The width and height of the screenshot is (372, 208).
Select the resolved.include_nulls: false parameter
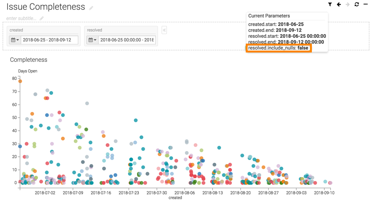click(278, 48)
